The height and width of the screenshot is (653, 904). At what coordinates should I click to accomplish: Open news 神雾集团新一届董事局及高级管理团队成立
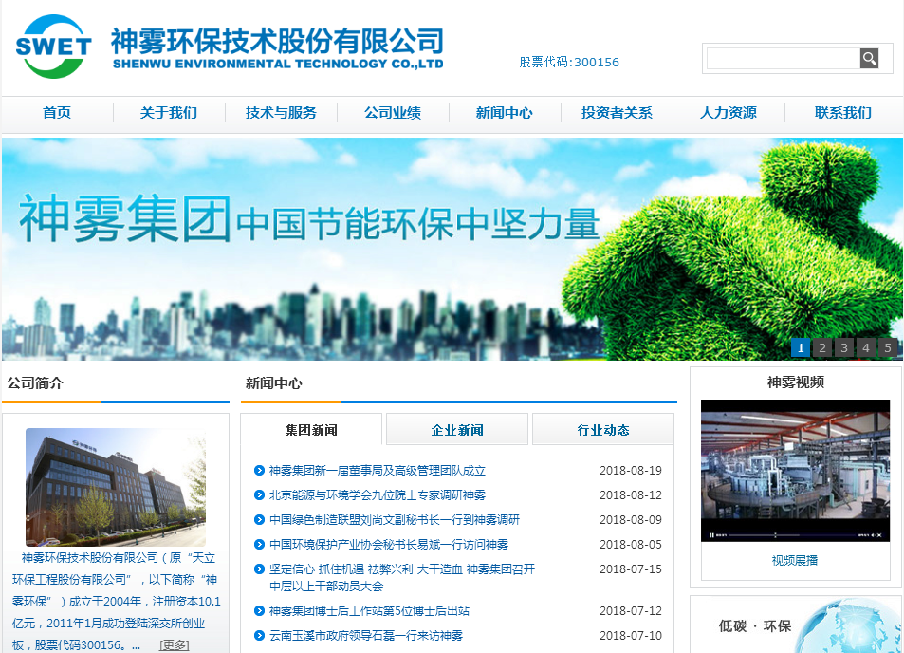pyautogui.click(x=378, y=471)
